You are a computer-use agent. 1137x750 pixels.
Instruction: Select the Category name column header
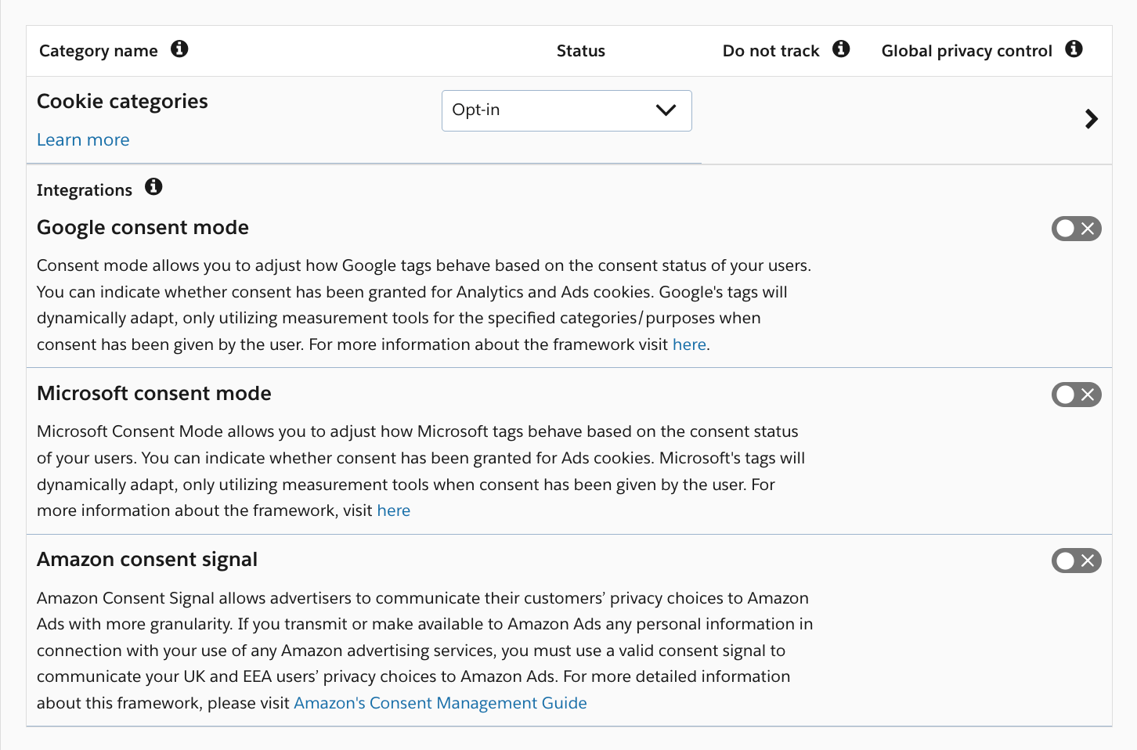[x=99, y=51]
